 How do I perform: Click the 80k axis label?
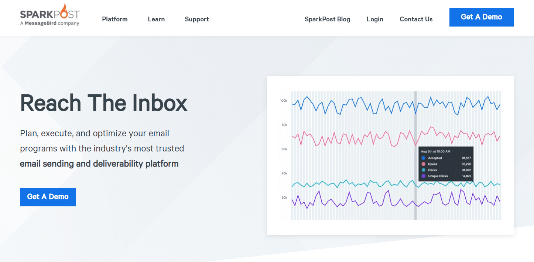point(284,125)
